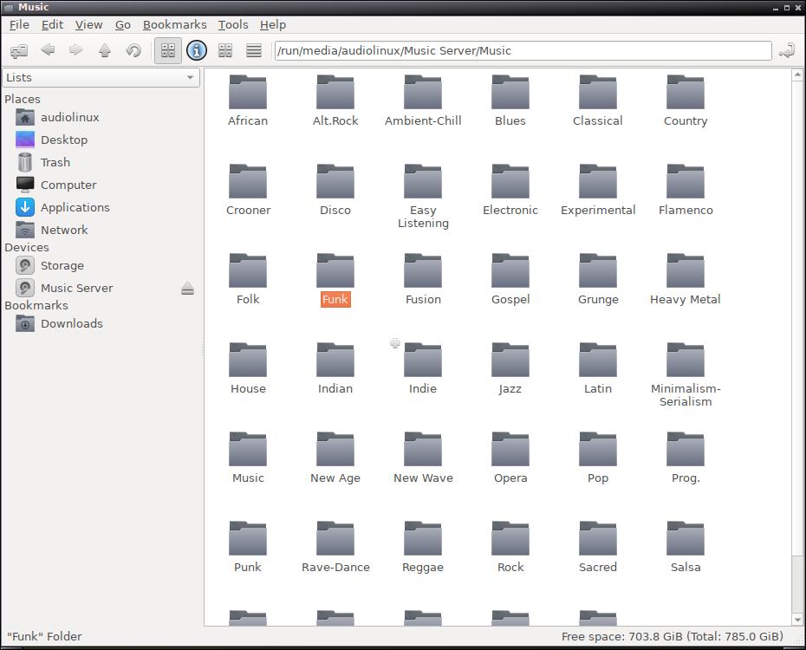Open the File menu
This screenshot has height=650, width=806.
pyautogui.click(x=19, y=24)
